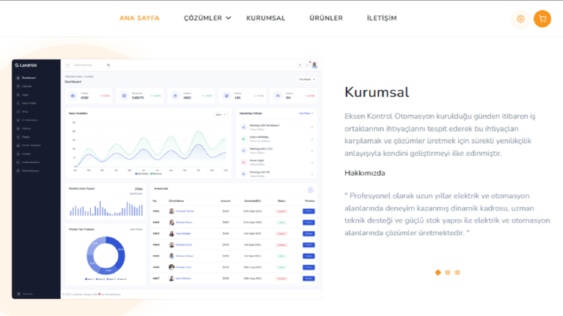Click the large "Kurumsal" heading

[x=377, y=92]
